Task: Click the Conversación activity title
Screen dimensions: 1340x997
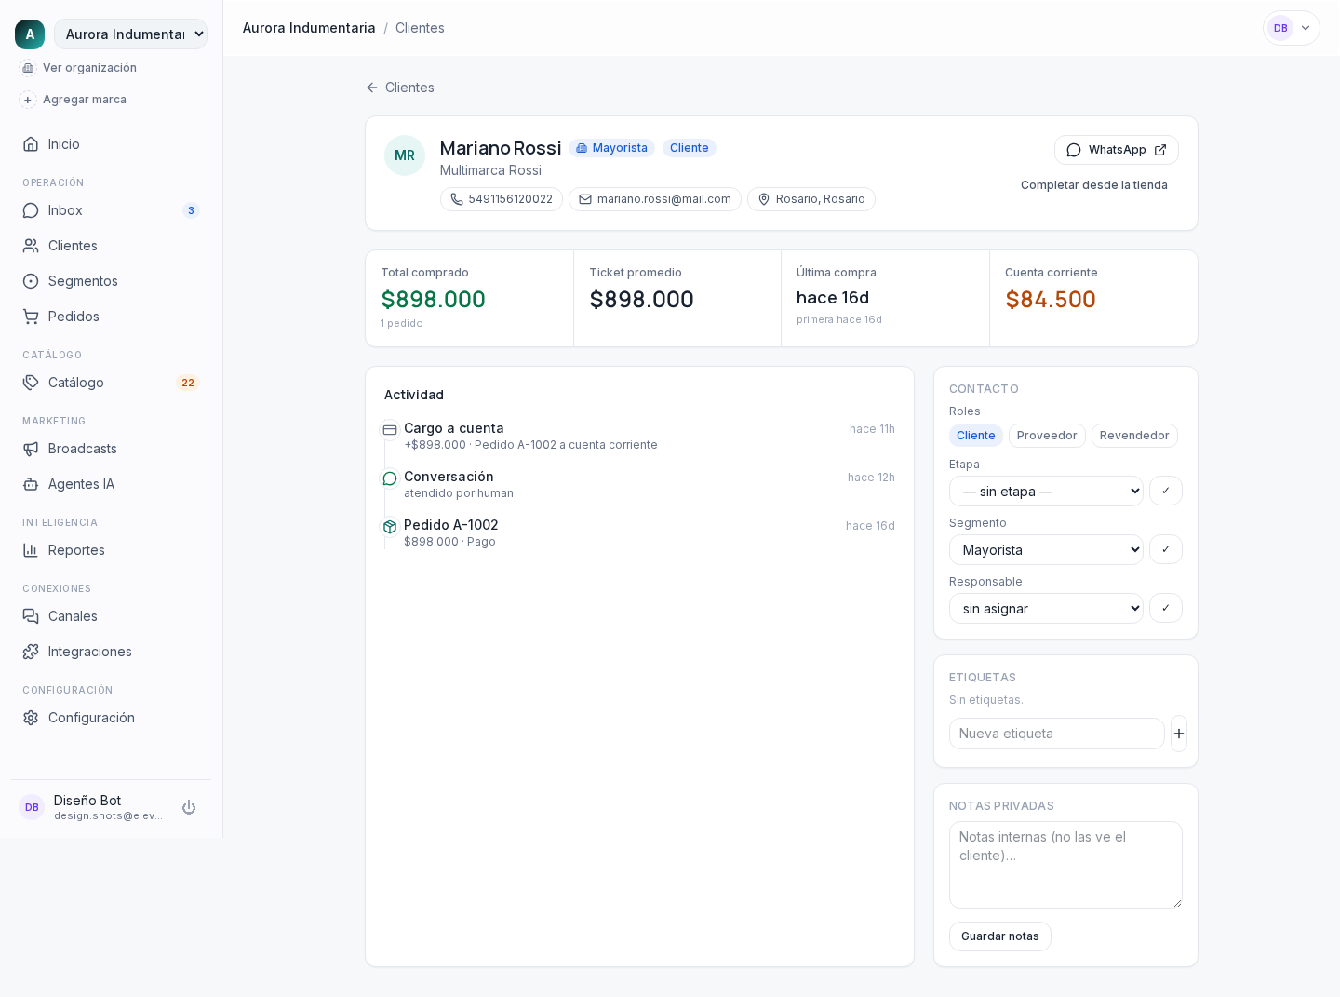Action: [449, 477]
